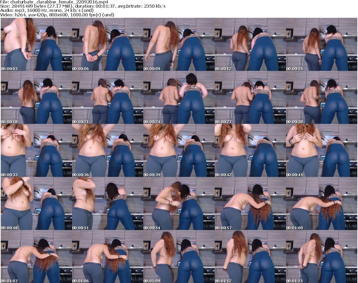Click the Video h264 info line

[x=57, y=15]
